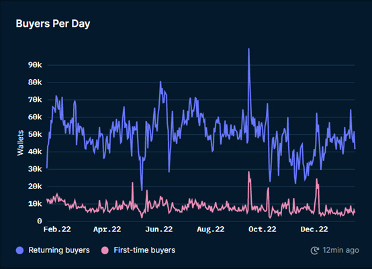The width and height of the screenshot is (372, 269).
Task: Click the 12min ago timestamp
Action: (341, 250)
